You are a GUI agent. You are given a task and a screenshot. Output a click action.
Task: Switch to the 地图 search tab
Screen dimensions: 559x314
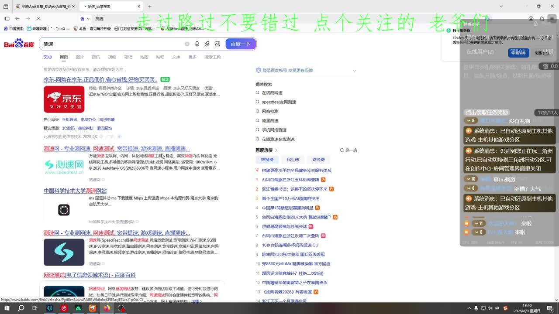[x=144, y=57]
